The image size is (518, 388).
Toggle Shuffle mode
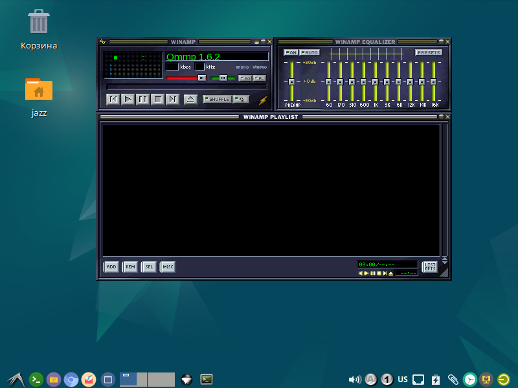(217, 100)
